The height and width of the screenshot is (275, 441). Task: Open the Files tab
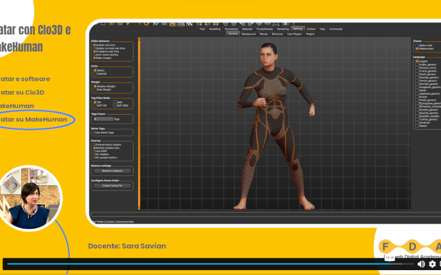(202, 29)
